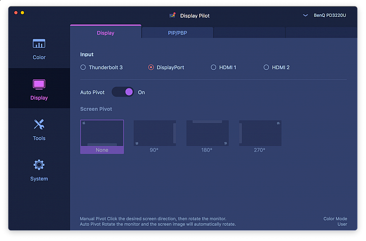Expand the BenQ PD3220U monitor dropdown
This screenshot has width=366, height=241.
[306, 15]
